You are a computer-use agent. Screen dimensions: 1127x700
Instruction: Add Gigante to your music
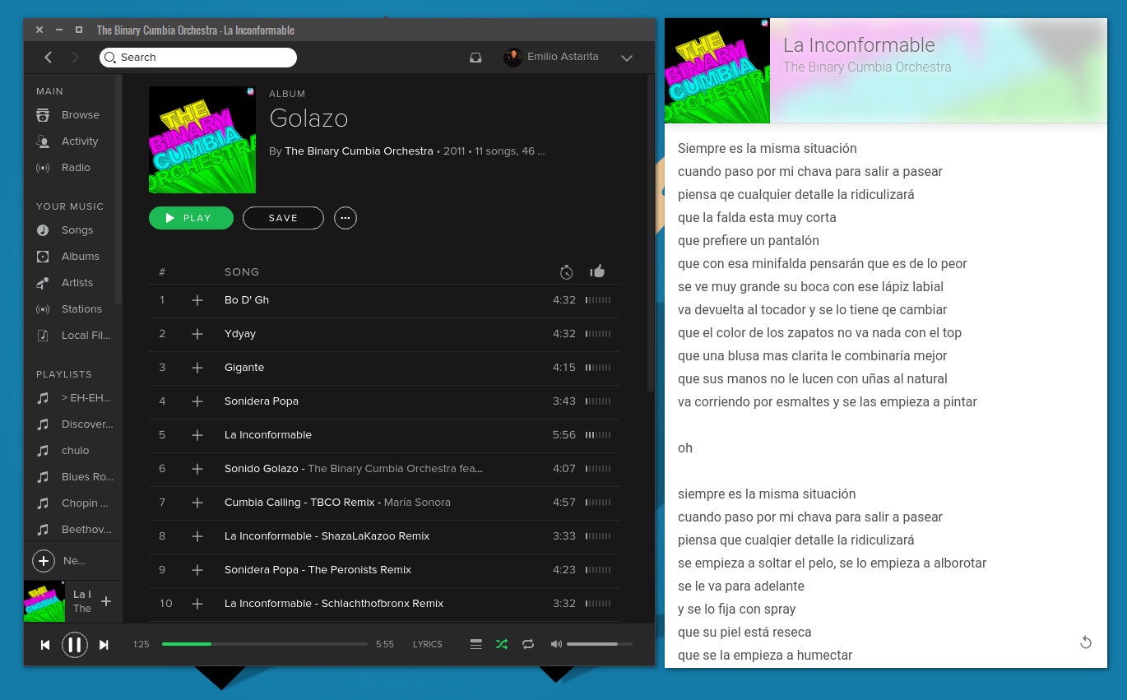[197, 368]
